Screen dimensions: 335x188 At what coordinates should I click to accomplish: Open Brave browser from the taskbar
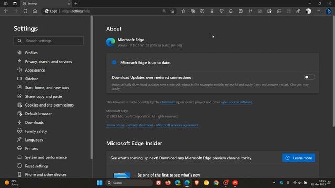pyautogui.click(x=197, y=183)
